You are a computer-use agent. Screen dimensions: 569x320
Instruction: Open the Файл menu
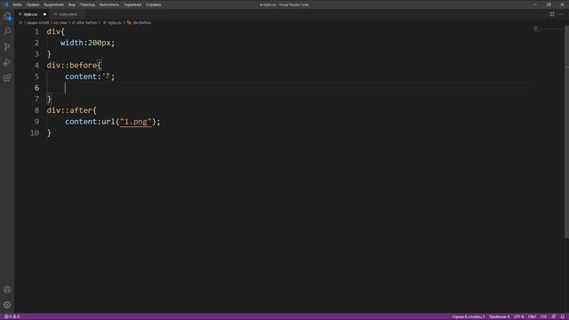[x=17, y=4]
